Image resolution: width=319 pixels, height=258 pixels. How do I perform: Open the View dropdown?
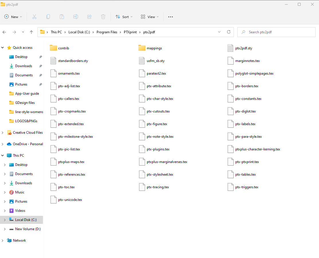pyautogui.click(x=149, y=17)
